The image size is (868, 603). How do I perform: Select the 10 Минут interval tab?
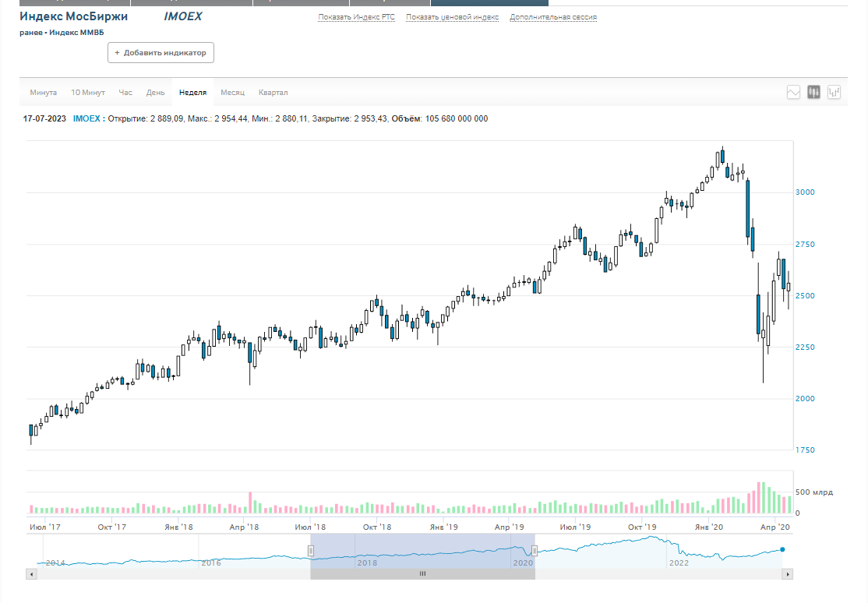click(x=88, y=93)
